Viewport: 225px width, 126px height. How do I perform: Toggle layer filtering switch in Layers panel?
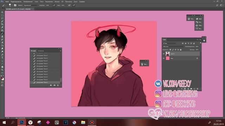click(x=201, y=43)
